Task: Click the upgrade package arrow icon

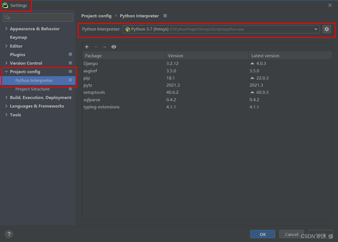Action: point(105,47)
